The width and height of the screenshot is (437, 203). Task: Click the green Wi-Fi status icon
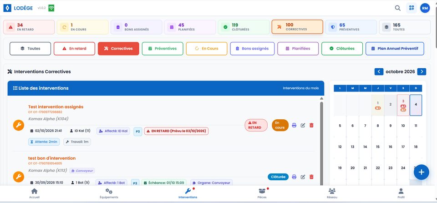(x=51, y=8)
